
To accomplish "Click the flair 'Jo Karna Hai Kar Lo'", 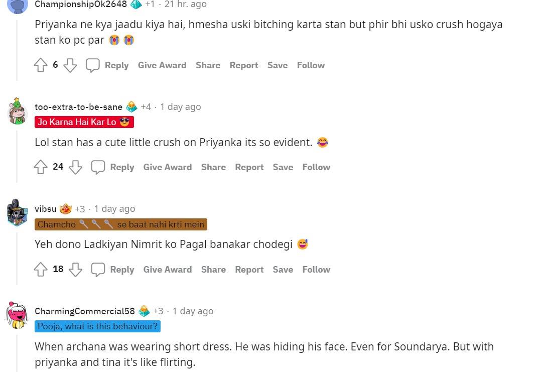I will tap(84, 121).
